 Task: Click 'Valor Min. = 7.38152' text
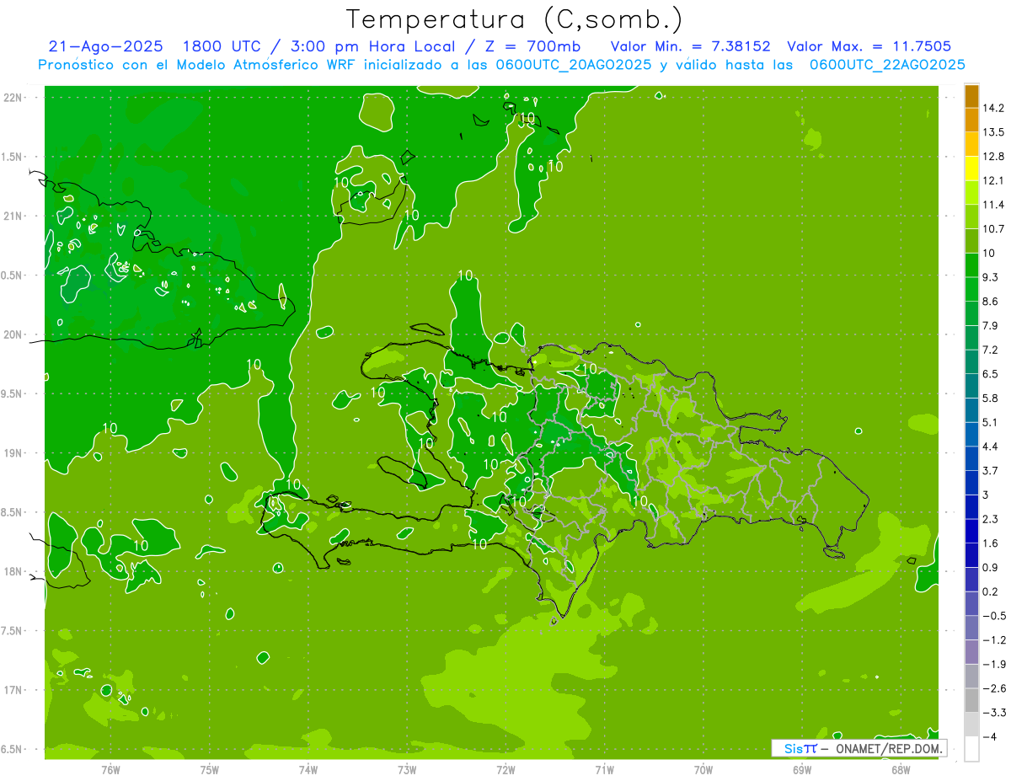[x=690, y=47]
